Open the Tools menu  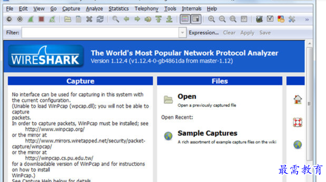click(x=170, y=9)
